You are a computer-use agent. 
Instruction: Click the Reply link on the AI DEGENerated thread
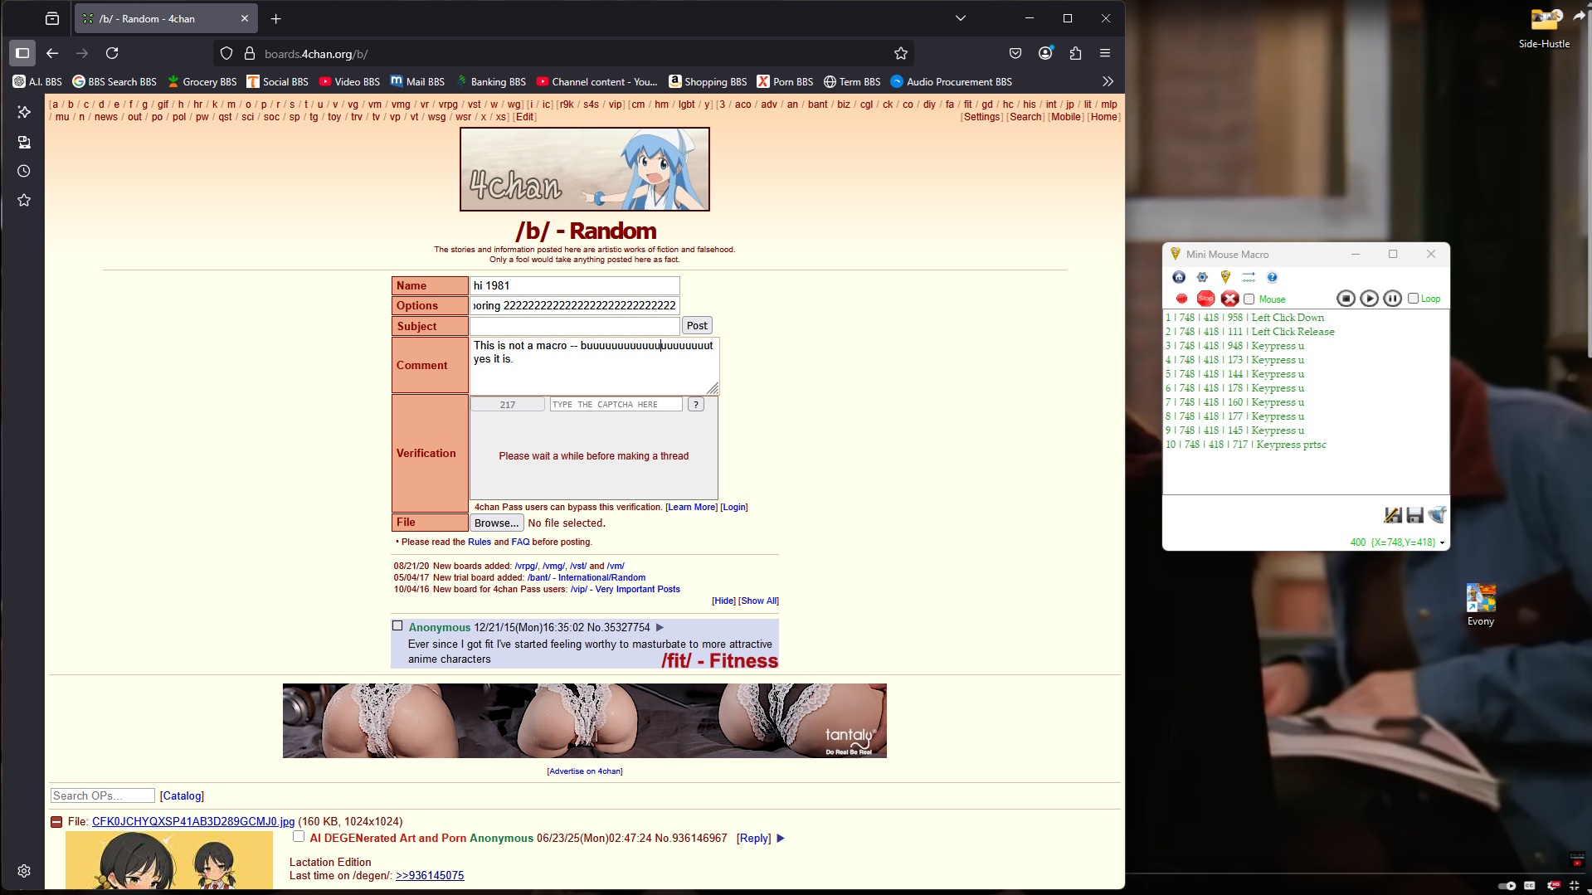(x=753, y=839)
